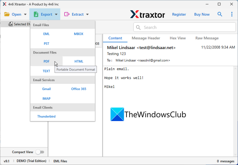Click the Export button label
The width and height of the screenshot is (238, 165).
[x=46, y=14]
